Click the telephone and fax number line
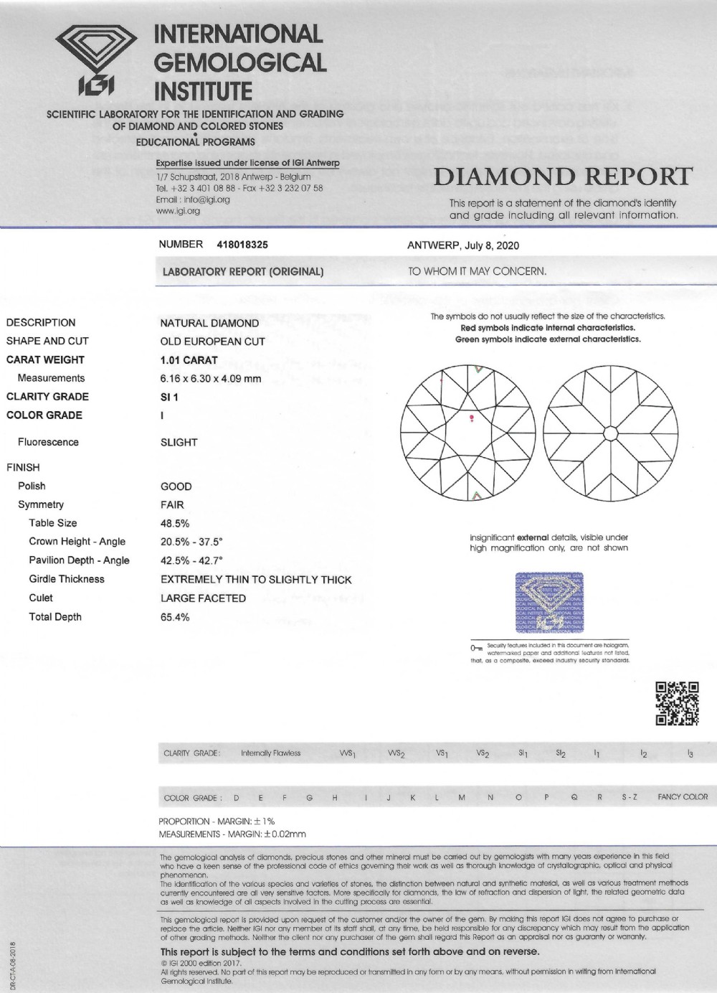This screenshot has width=717, height=993. tap(239, 188)
